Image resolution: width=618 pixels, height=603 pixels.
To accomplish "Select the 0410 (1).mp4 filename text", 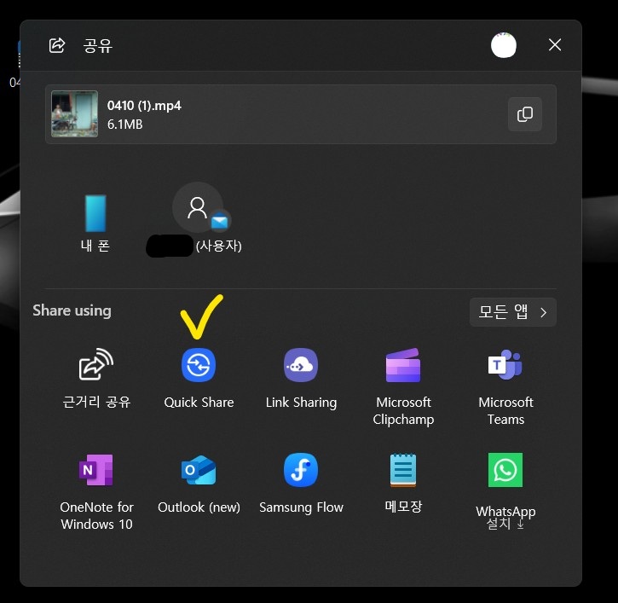I will pos(144,106).
